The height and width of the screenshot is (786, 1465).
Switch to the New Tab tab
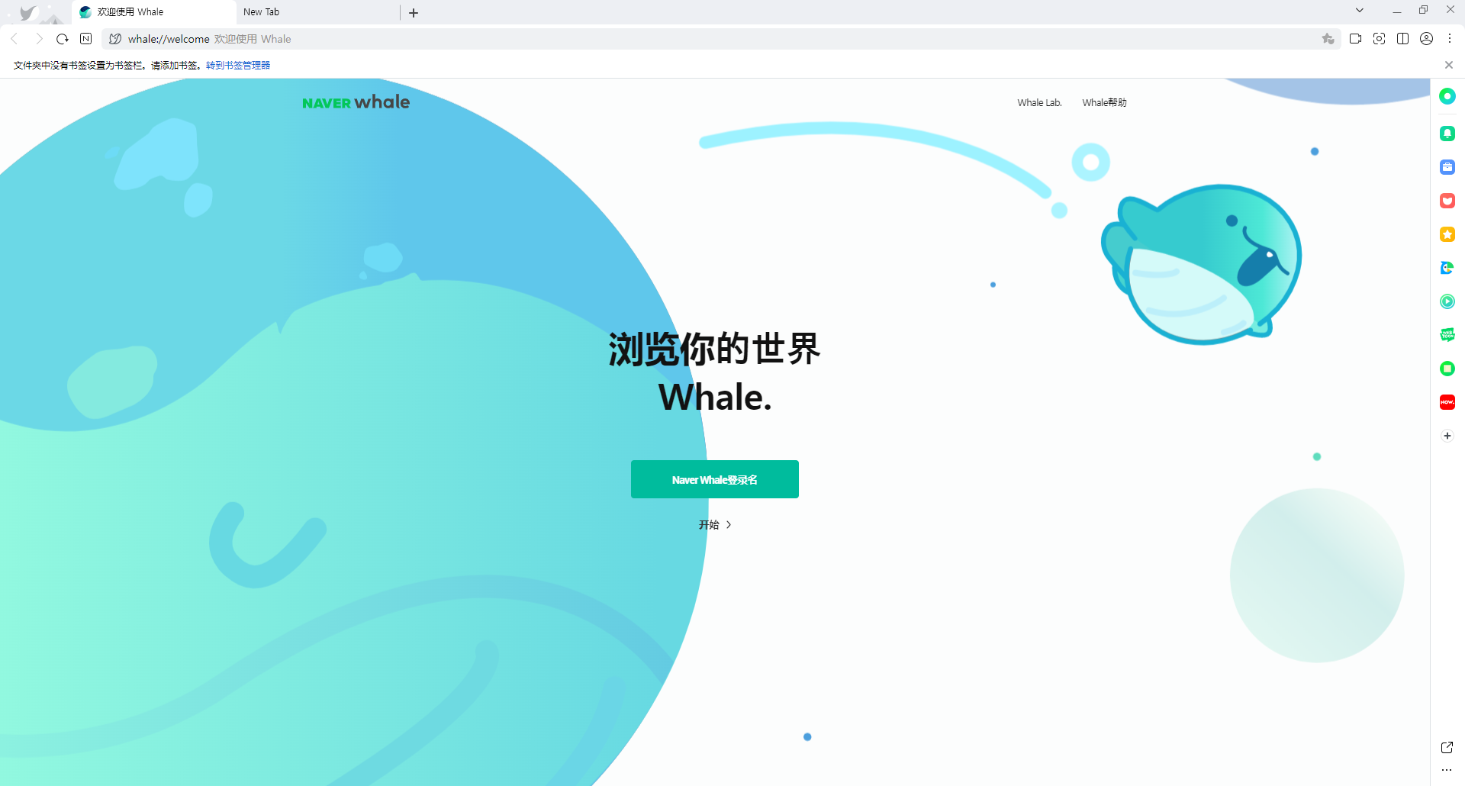pyautogui.click(x=317, y=11)
